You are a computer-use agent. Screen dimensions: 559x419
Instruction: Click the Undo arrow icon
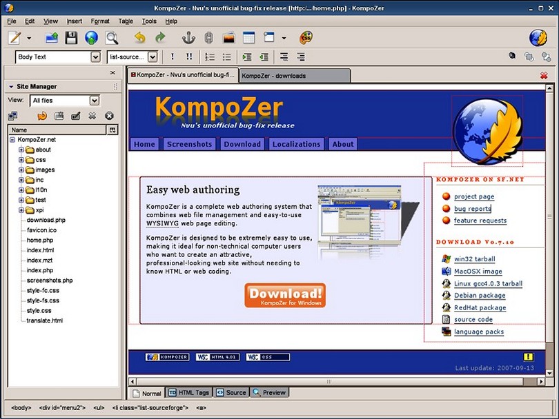[x=139, y=37]
